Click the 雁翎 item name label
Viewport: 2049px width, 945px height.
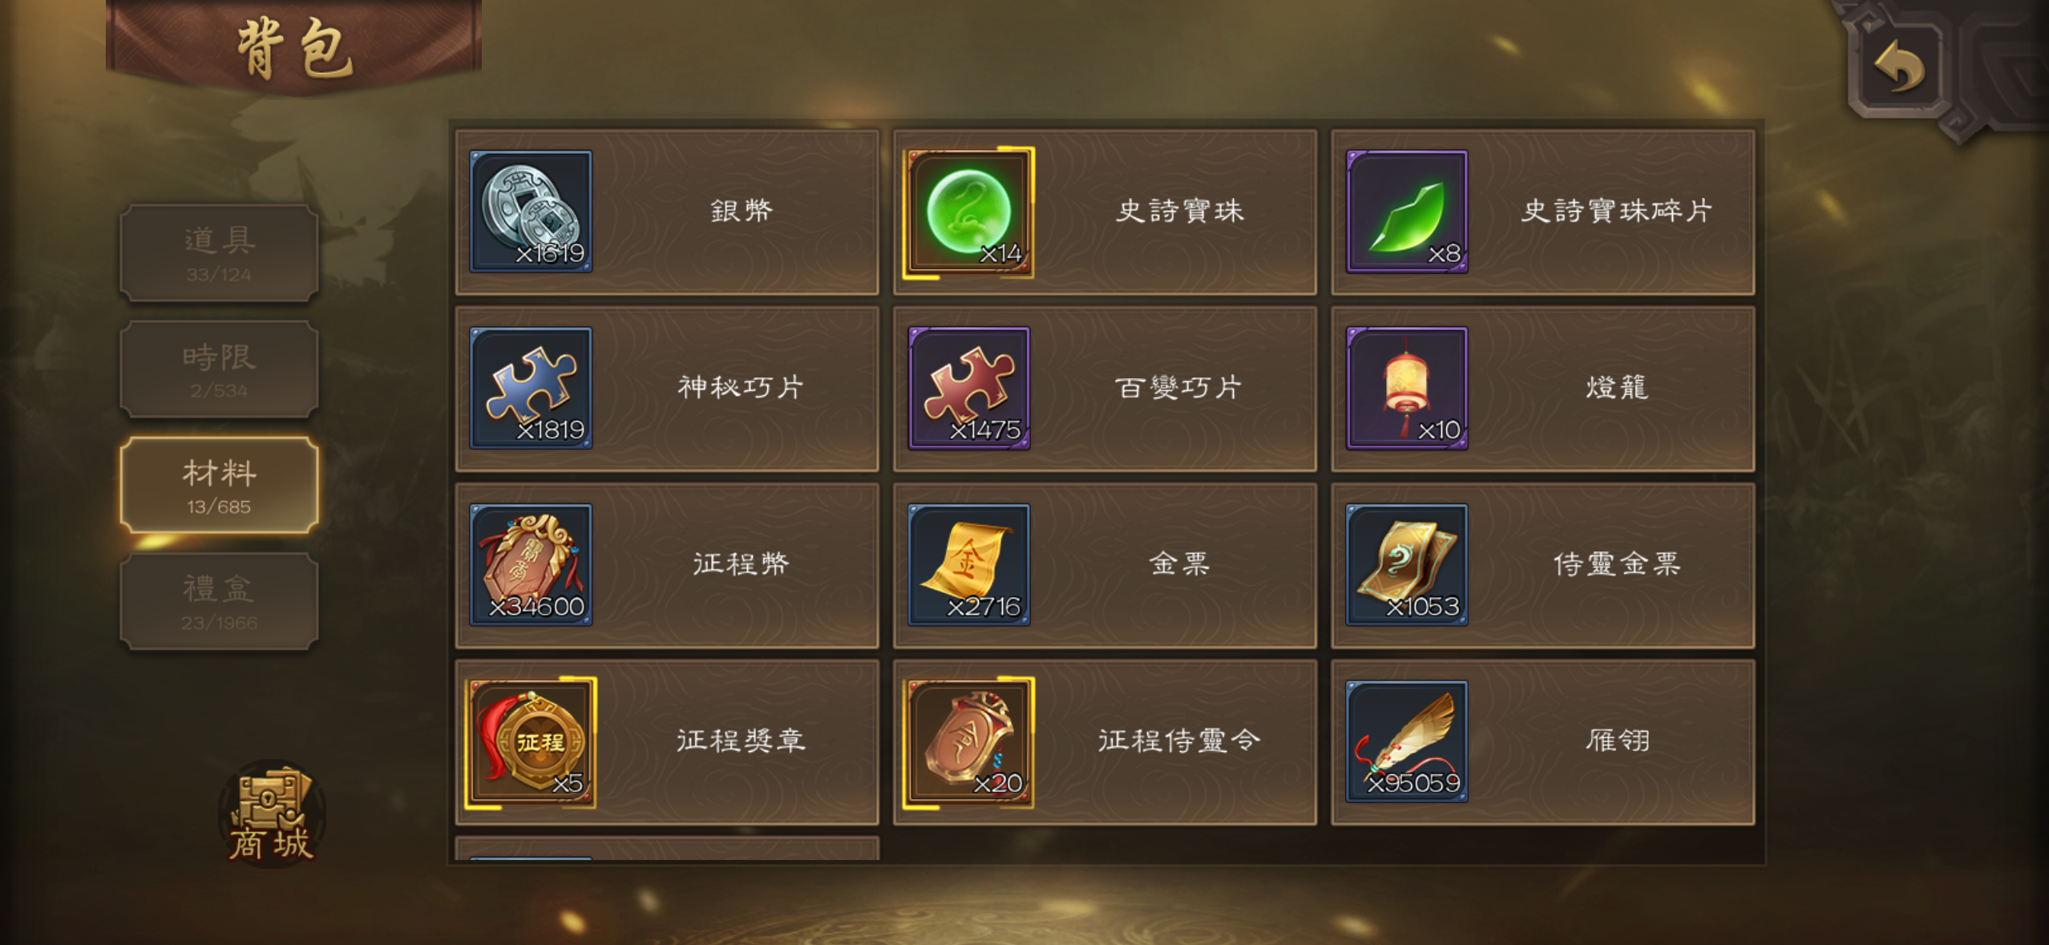[1617, 741]
